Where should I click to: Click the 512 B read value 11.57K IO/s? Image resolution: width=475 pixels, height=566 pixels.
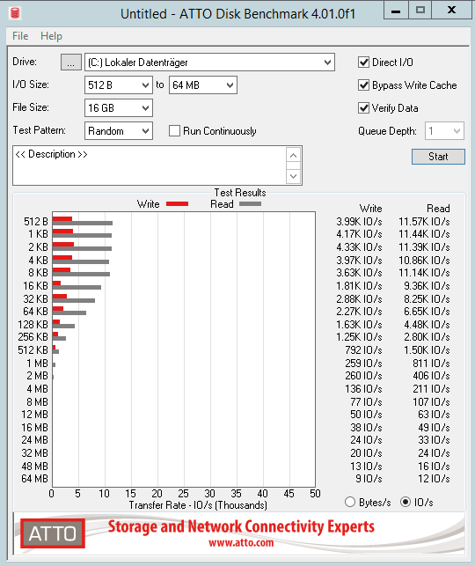click(424, 221)
